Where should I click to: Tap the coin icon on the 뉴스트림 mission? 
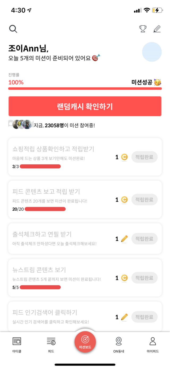point(124,278)
